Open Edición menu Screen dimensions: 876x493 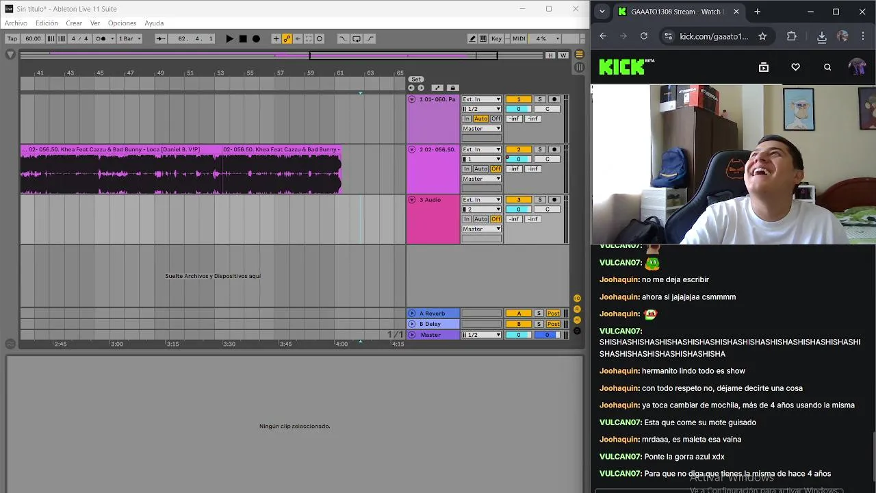click(47, 23)
